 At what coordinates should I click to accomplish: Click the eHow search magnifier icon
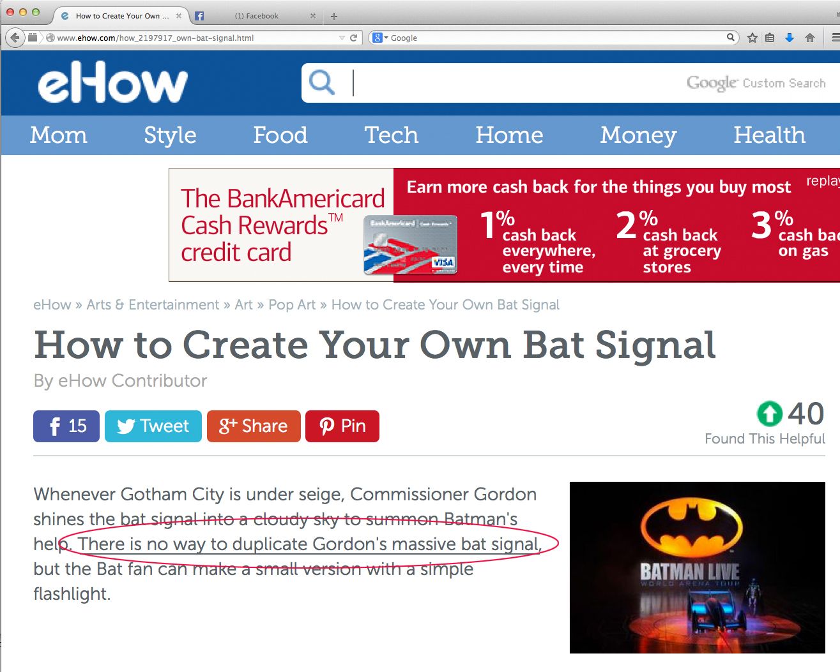[321, 82]
